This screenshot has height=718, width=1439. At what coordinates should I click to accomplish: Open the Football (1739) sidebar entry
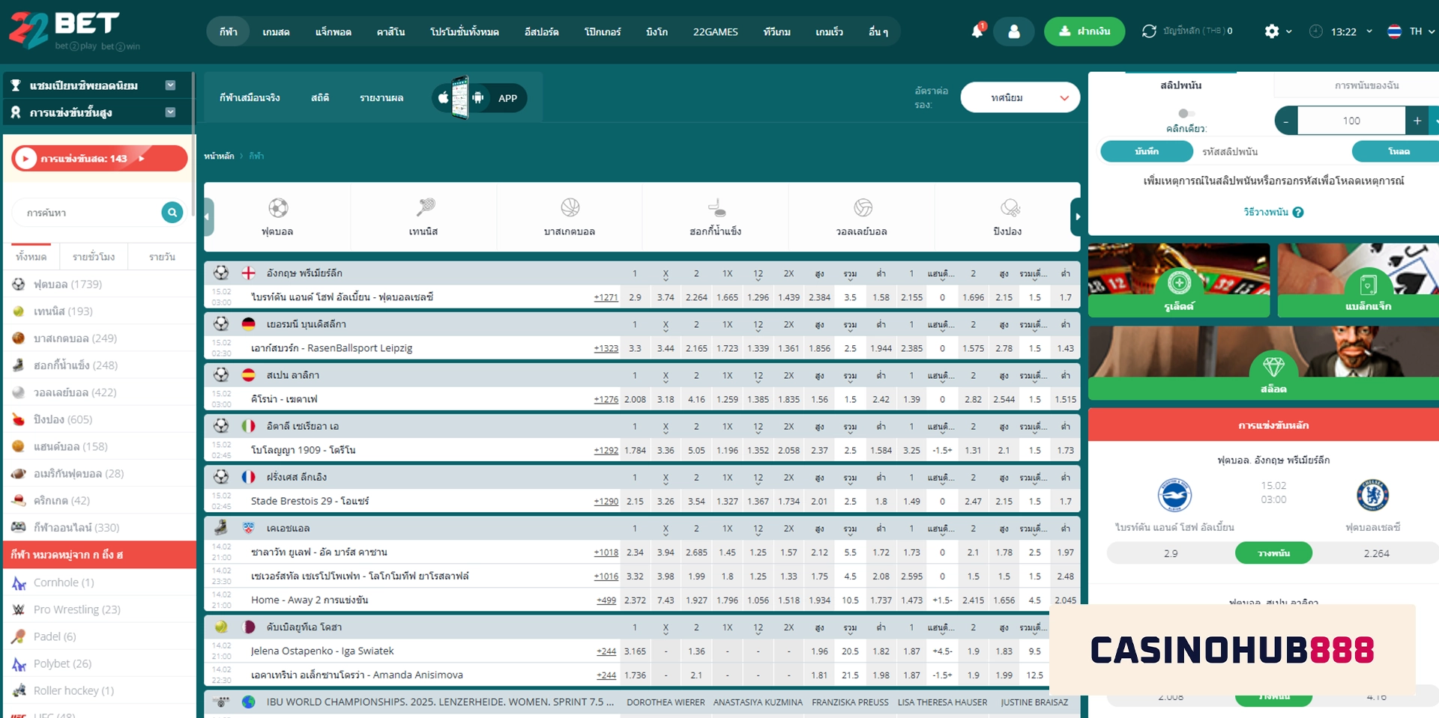(67, 284)
